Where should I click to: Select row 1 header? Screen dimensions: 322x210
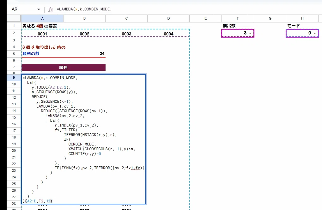14,26
